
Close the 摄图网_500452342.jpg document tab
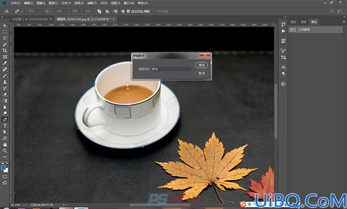point(114,19)
